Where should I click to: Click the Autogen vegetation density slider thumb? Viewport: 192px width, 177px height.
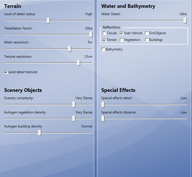tap(74, 119)
